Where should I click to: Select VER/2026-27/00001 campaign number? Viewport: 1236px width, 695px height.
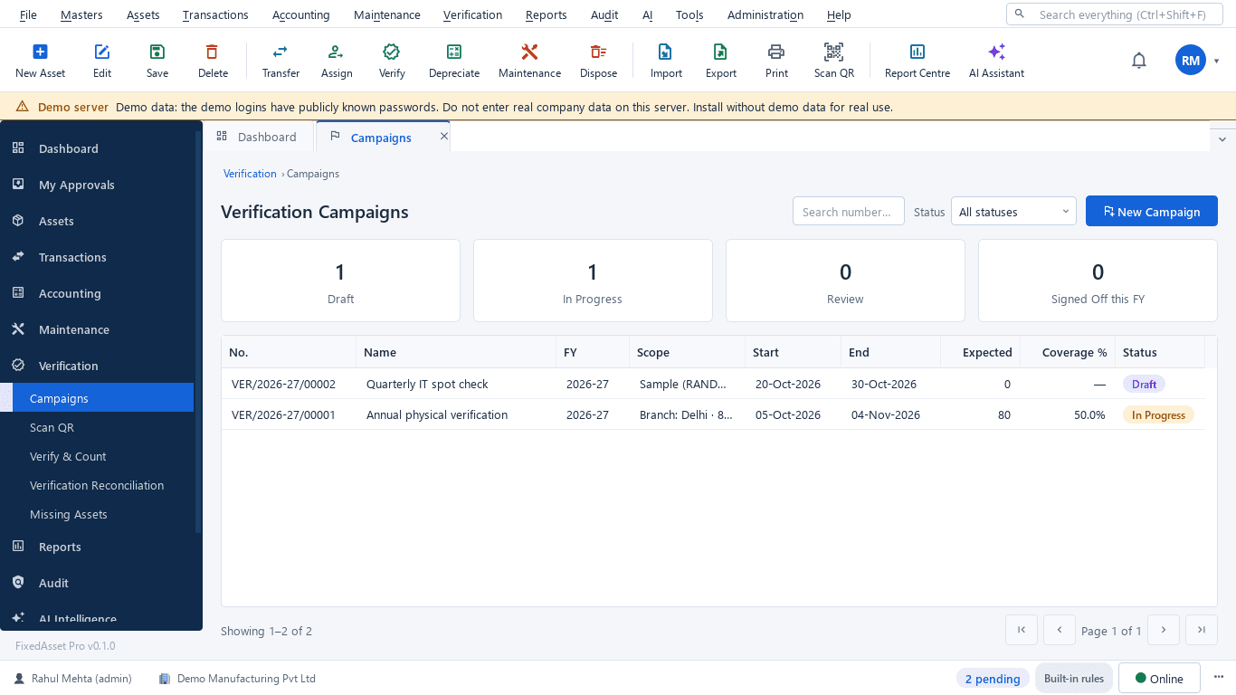(283, 414)
